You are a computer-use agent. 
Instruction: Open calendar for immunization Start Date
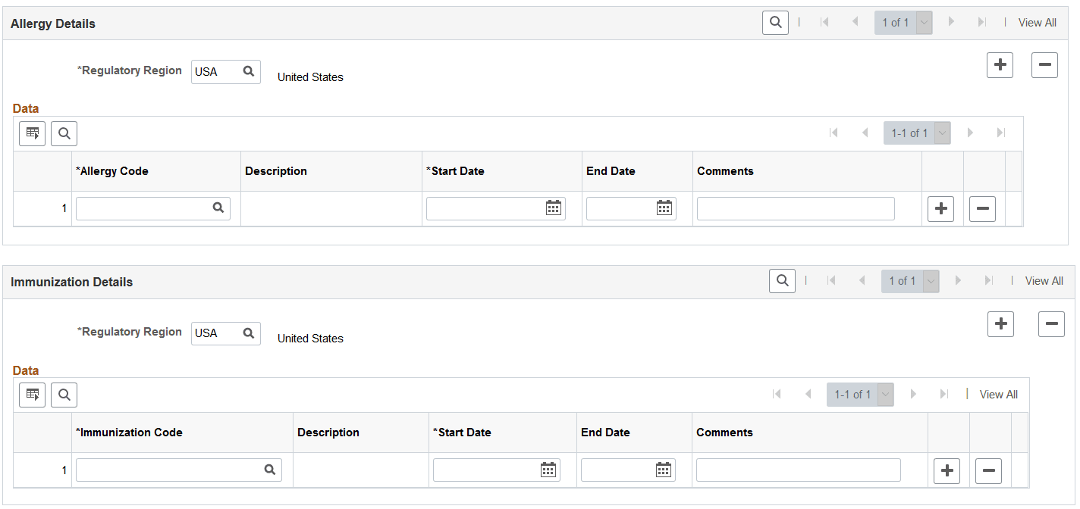548,470
